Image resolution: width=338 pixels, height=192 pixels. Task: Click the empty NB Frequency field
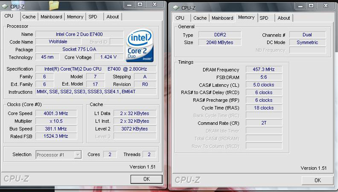tap(307, 50)
